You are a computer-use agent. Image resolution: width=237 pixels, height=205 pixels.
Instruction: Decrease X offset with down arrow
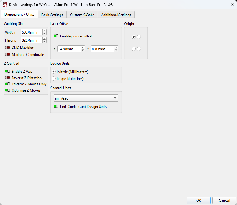83,50
